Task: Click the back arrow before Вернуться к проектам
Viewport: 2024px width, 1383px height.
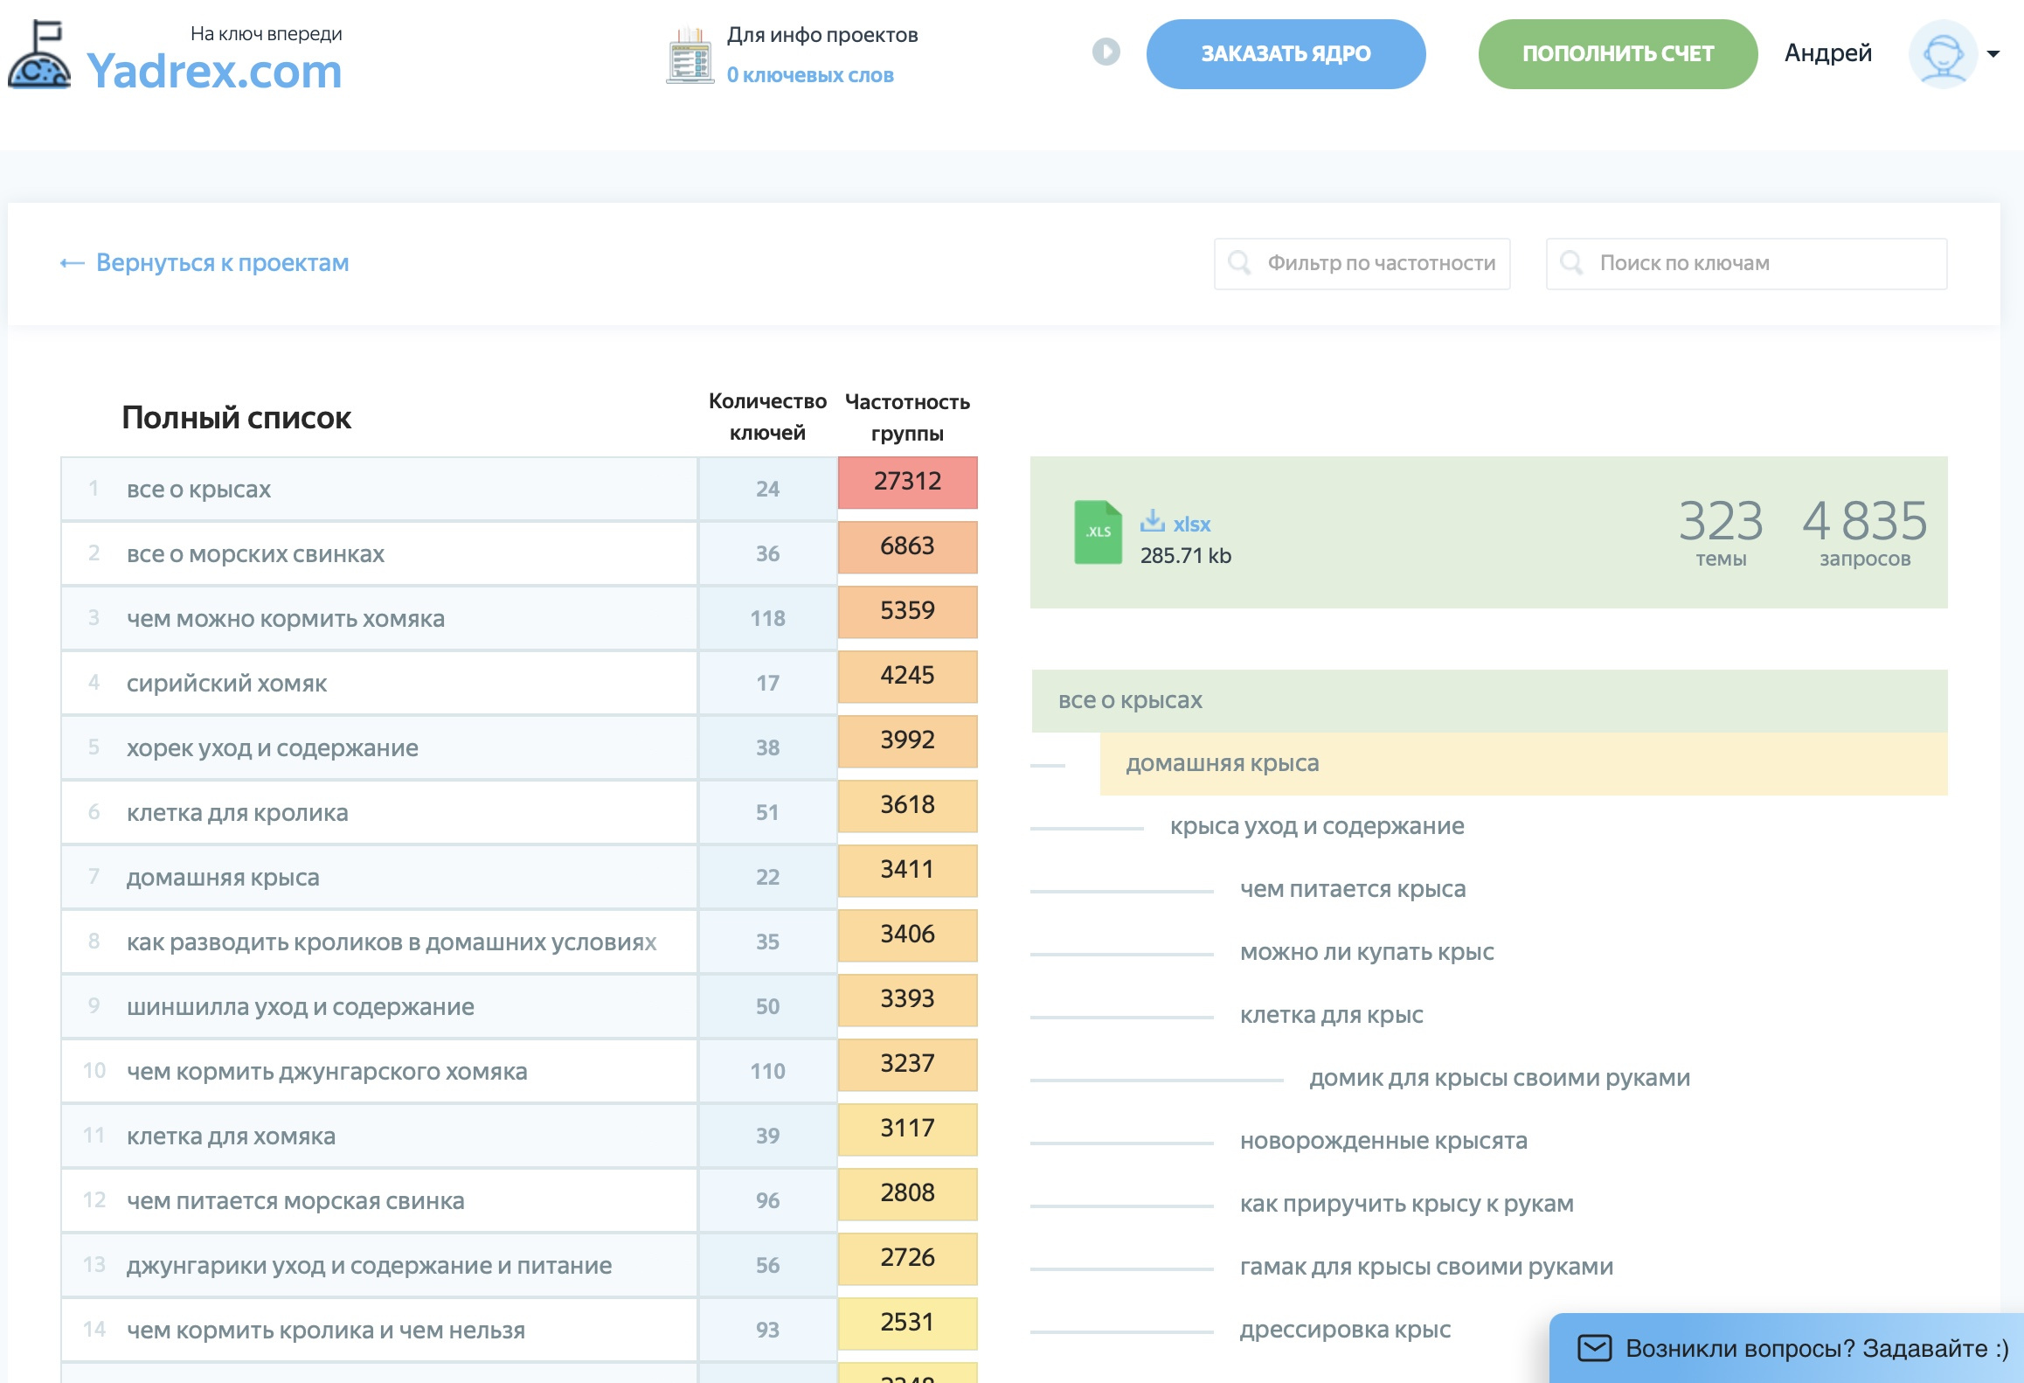Action: point(72,263)
